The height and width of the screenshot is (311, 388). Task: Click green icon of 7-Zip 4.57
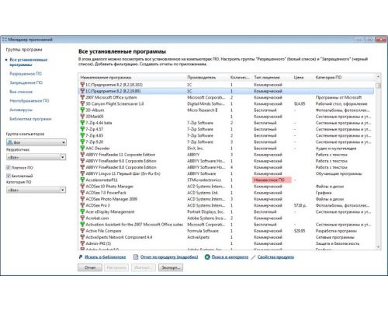(82, 129)
